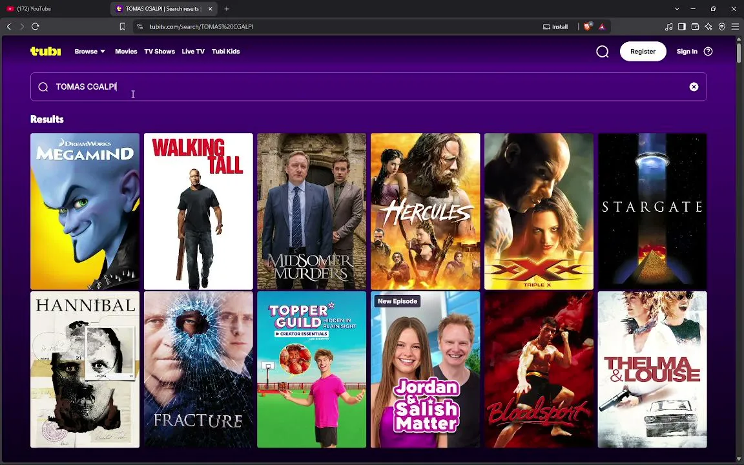
Task: Open the Fracture poster
Action: click(x=198, y=369)
